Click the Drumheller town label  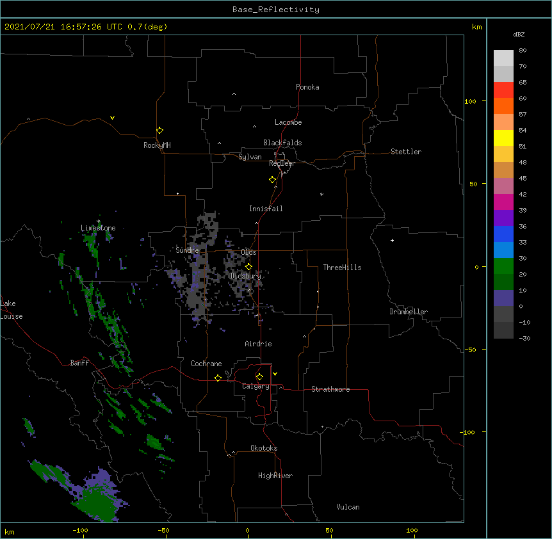(409, 312)
